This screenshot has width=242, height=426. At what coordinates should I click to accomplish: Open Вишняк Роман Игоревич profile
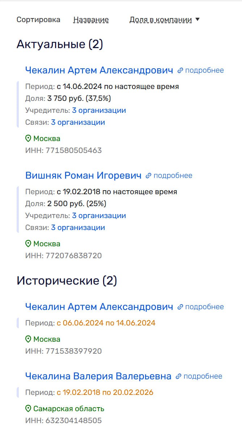83,175
